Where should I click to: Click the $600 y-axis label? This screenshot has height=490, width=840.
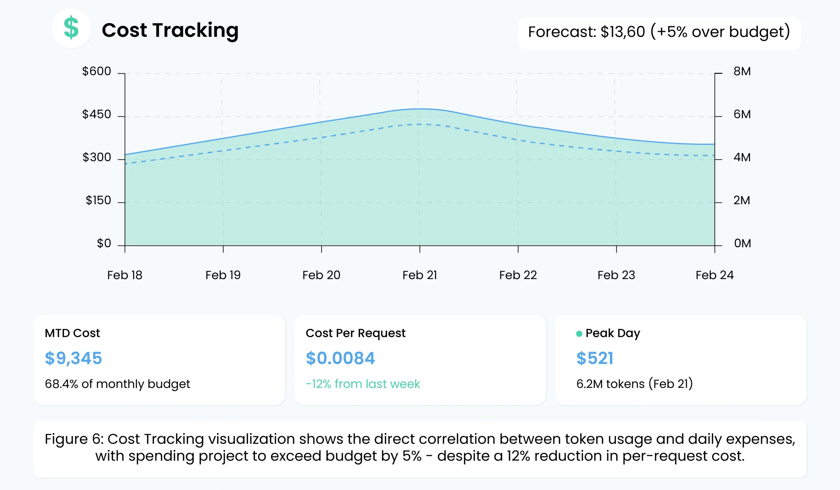coord(97,71)
